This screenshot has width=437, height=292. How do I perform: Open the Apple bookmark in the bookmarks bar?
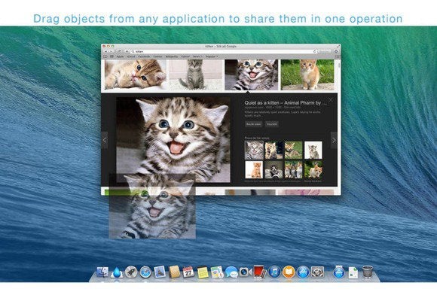pos(120,56)
